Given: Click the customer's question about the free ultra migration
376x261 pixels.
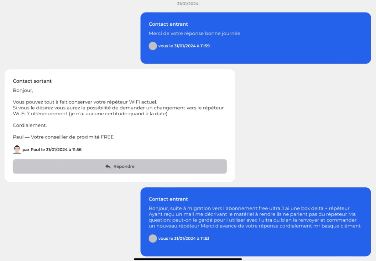Looking at the screenshot, I should [254, 217].
